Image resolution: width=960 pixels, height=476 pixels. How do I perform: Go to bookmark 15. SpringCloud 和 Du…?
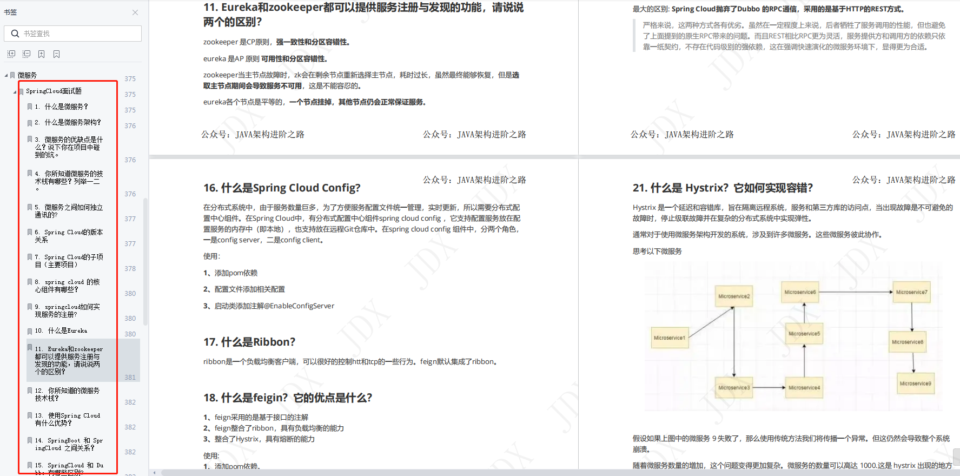(69, 468)
